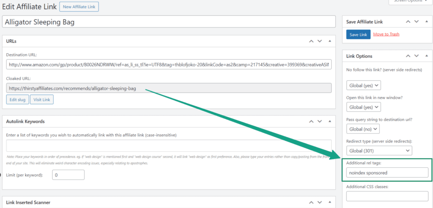This screenshot has height=208, width=433.
Task: Edit the Alligator Sleeping Bag title field
Action: click(169, 22)
